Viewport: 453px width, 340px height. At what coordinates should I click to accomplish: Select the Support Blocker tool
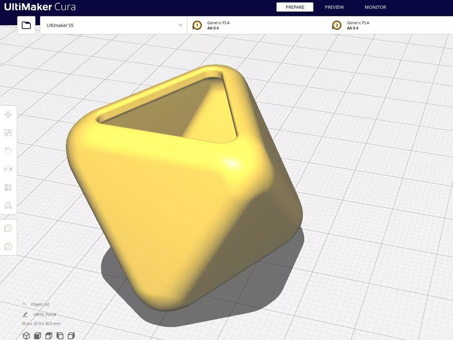click(8, 206)
